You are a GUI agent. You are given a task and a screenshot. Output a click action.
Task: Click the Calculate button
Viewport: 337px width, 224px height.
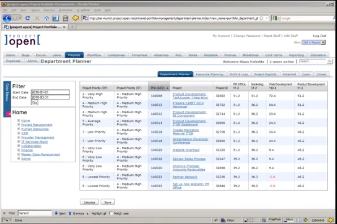point(89,203)
